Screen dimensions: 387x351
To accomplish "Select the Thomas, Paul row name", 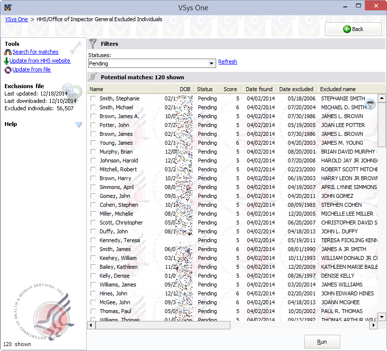I will pyautogui.click(x=115, y=312).
